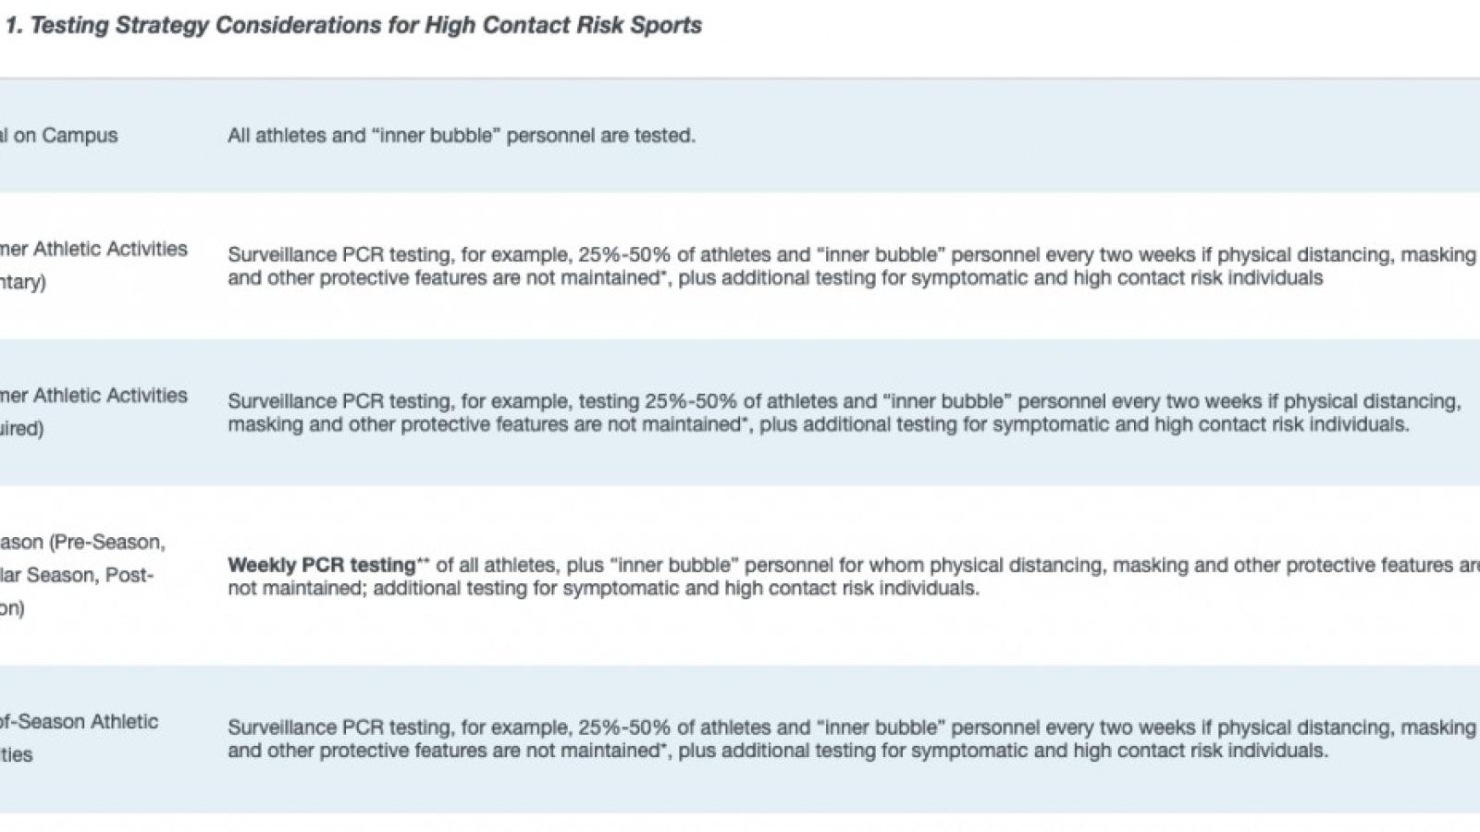1480x832 pixels.
Task: Click the "uired)" text fragment
Action: coord(22,428)
